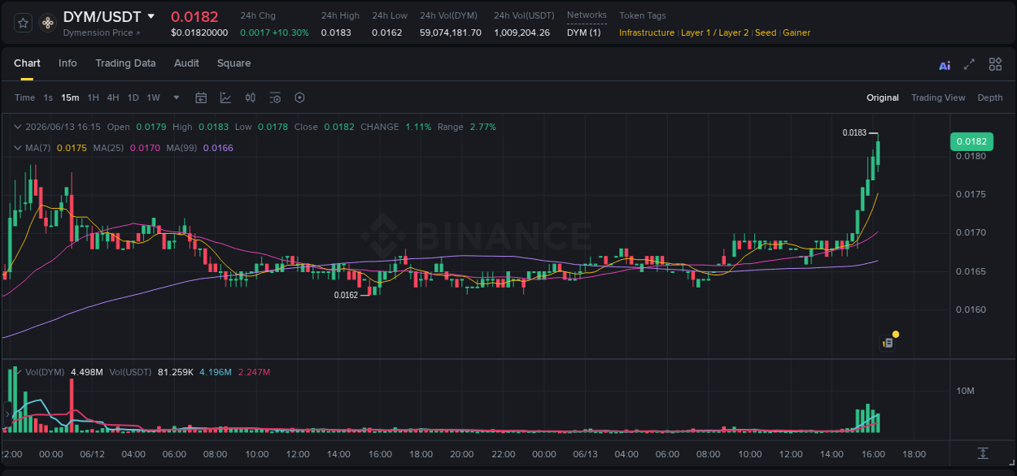Expand the more intervals dropdown arrow
1017x476 pixels.
177,97
